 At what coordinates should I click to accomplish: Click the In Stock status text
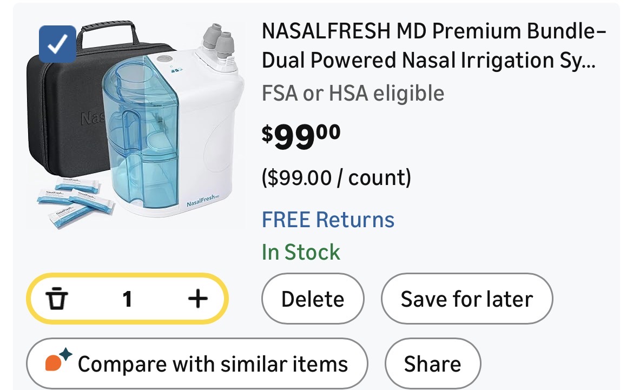coord(301,252)
